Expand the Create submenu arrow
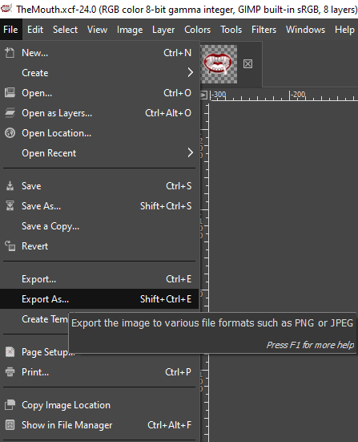This screenshot has width=358, height=442. coord(191,73)
